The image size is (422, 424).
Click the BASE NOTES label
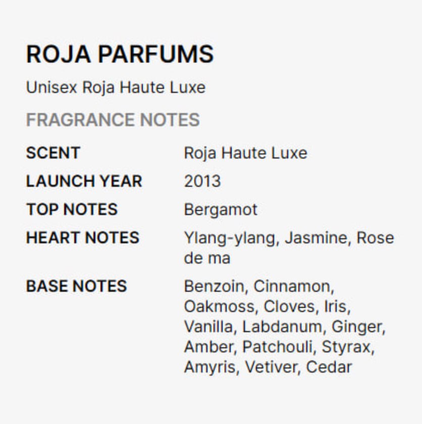(76, 286)
